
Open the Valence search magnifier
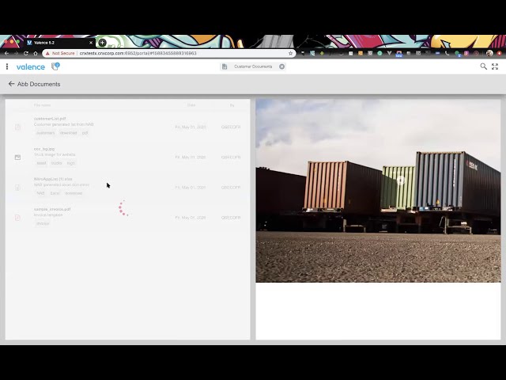pos(483,66)
